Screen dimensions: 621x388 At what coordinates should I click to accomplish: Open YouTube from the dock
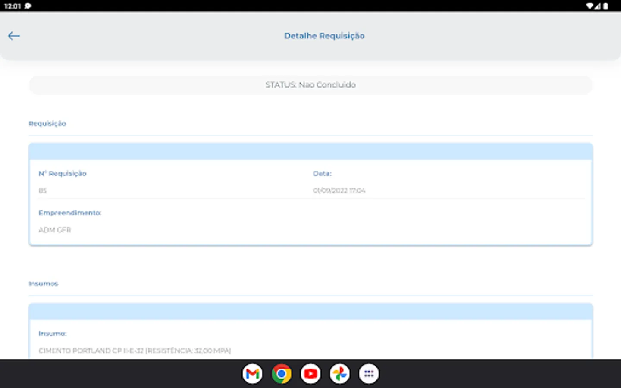310,374
